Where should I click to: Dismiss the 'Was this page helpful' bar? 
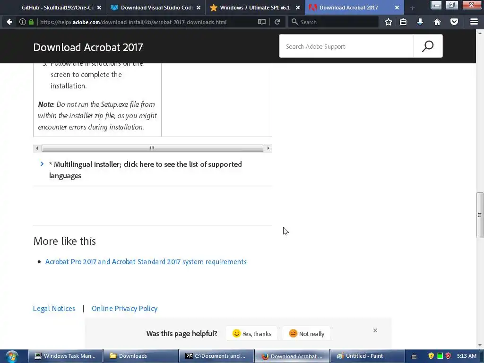[375, 330]
